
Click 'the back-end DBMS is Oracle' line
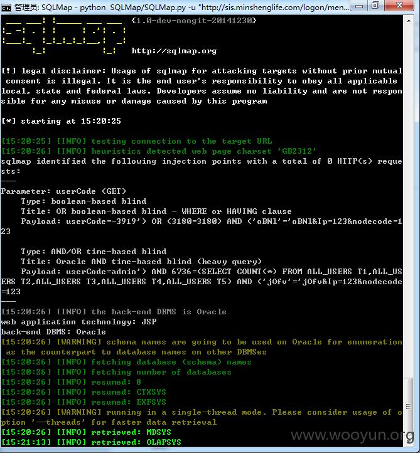(x=114, y=312)
